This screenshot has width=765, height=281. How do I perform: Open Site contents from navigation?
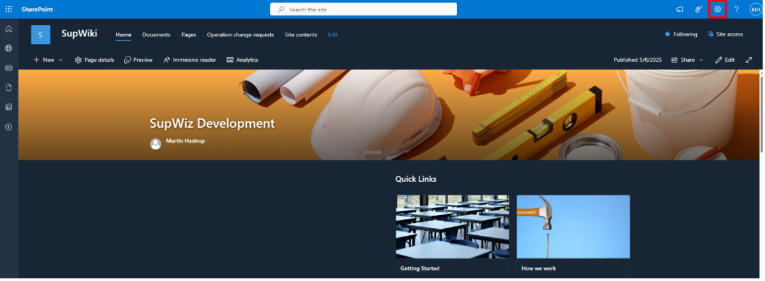(x=301, y=34)
